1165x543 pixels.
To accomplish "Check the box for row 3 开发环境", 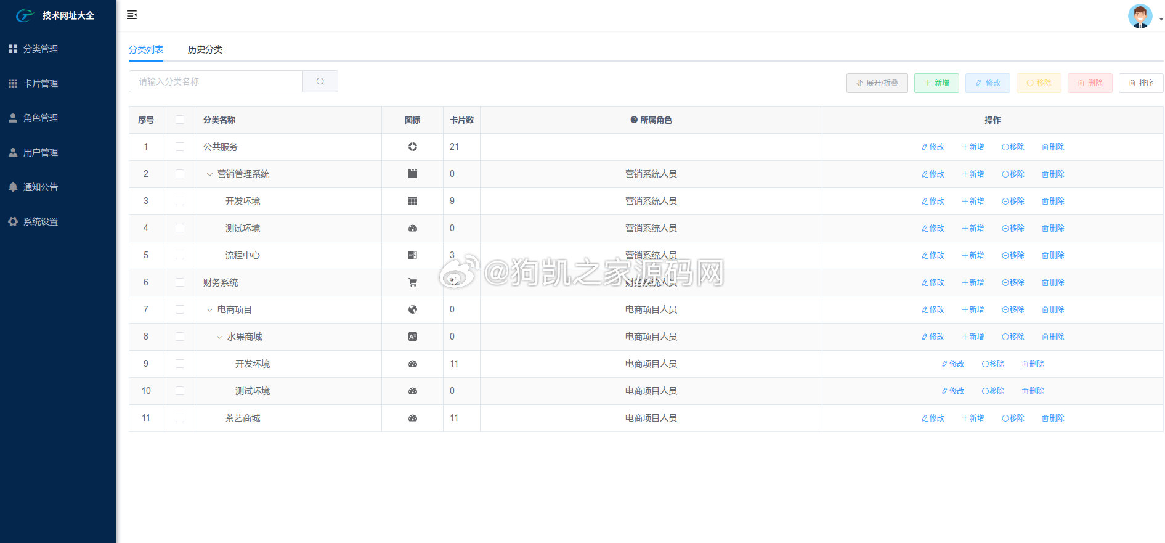I will pos(180,201).
